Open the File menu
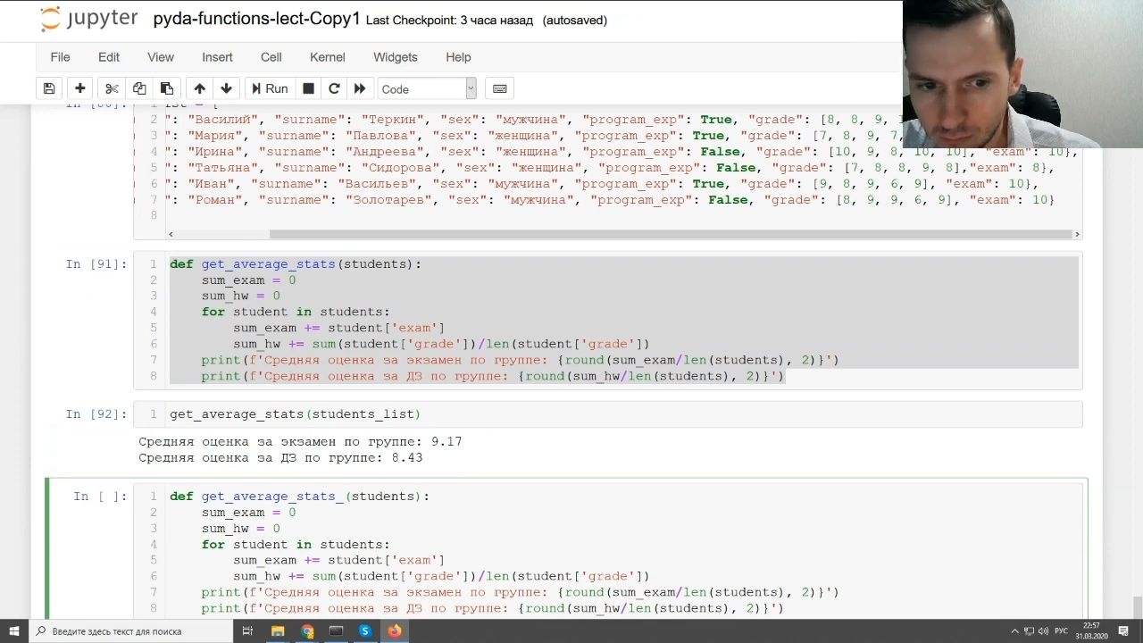Screen dimensions: 1143x643 (x=60, y=57)
